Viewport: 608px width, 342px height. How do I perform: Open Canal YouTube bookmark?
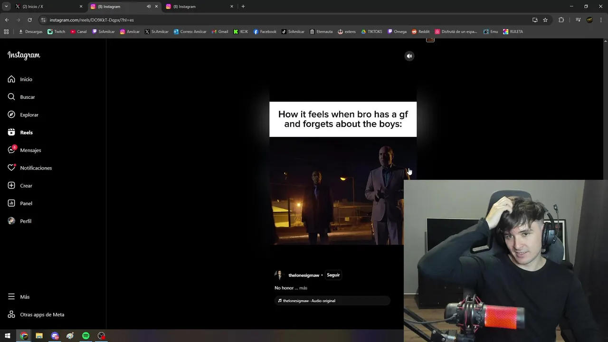pos(78,32)
